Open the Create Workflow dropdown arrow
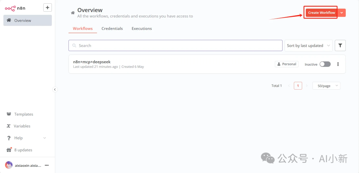Image resolution: width=359 pixels, height=173 pixels. pos(342,13)
